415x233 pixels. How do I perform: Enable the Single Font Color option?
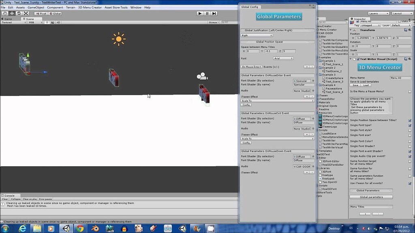[x=410, y=141]
